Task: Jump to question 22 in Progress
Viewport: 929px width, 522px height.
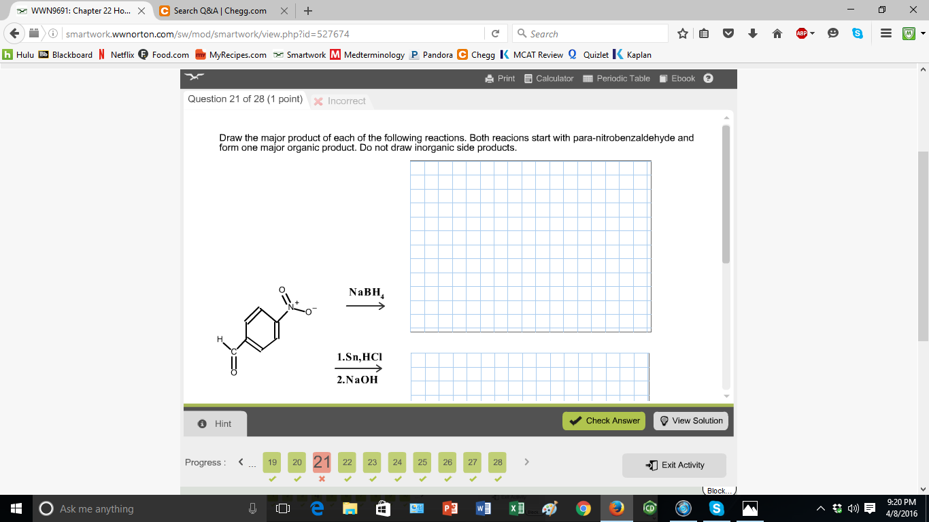Action: coord(348,462)
